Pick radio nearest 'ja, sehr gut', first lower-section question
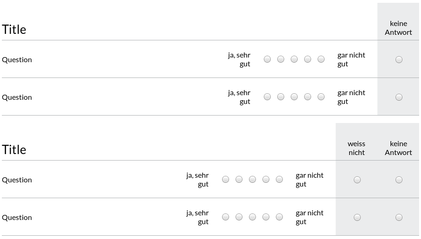Screen dimensions: 421x239 coord(225,179)
